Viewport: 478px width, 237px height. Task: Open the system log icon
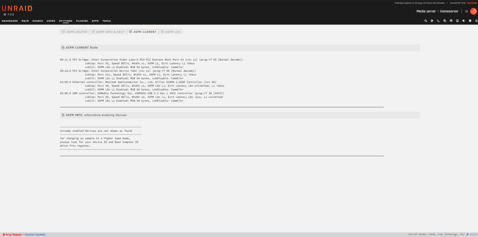[463, 21]
